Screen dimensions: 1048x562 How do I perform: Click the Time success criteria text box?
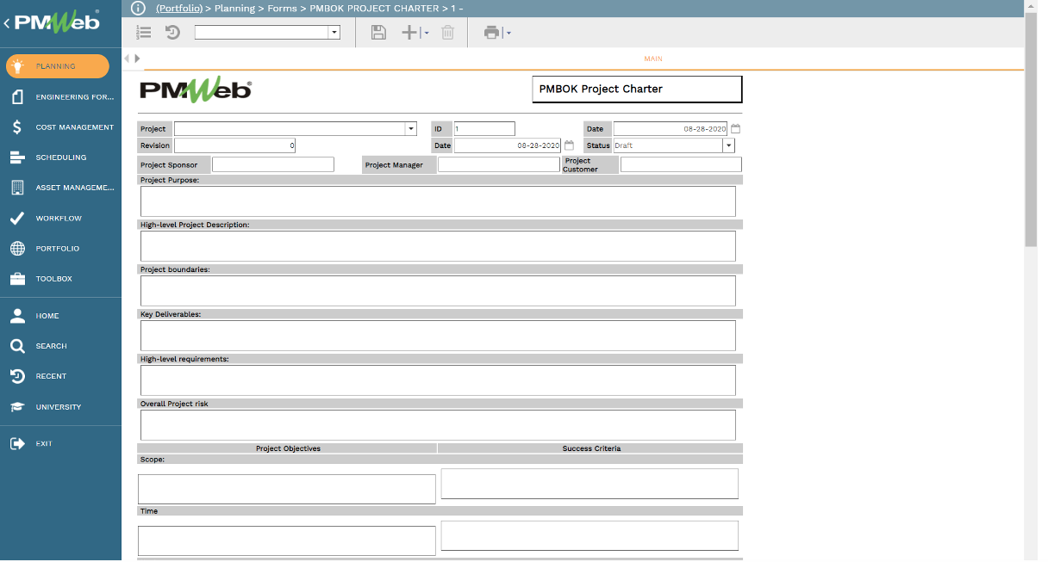tap(589, 535)
